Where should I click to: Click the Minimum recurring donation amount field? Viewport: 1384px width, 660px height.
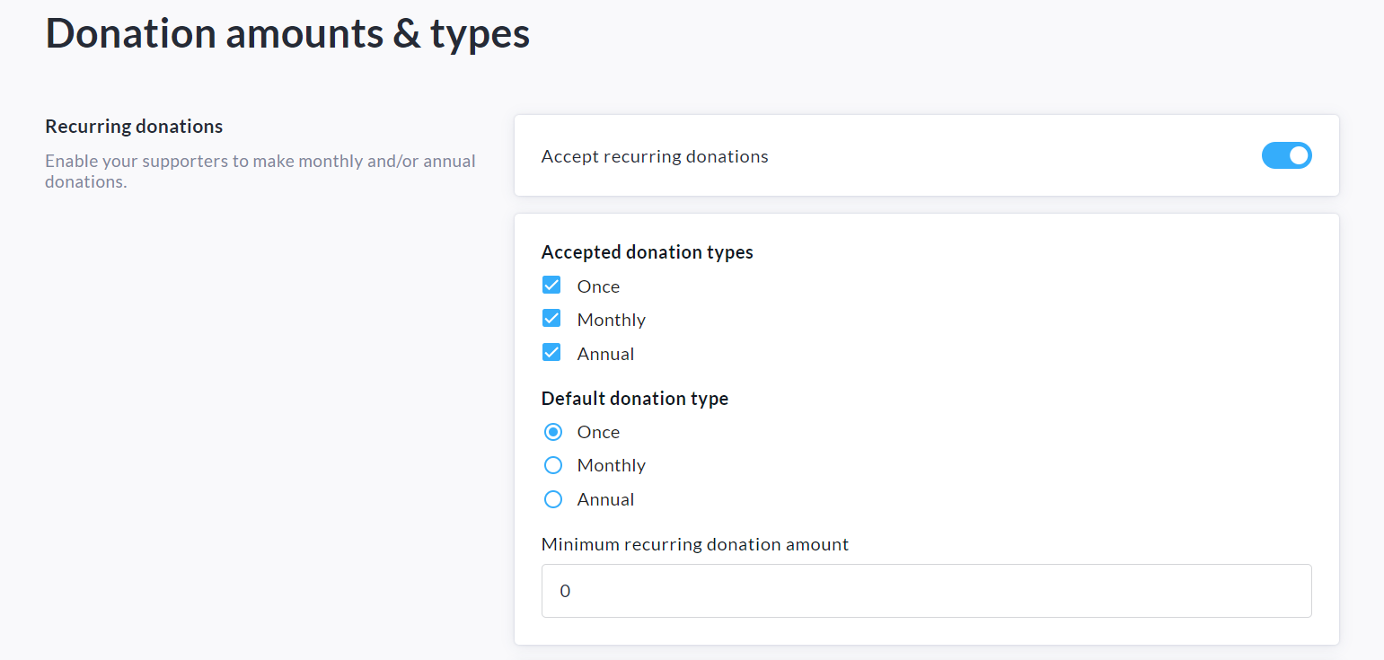click(926, 591)
